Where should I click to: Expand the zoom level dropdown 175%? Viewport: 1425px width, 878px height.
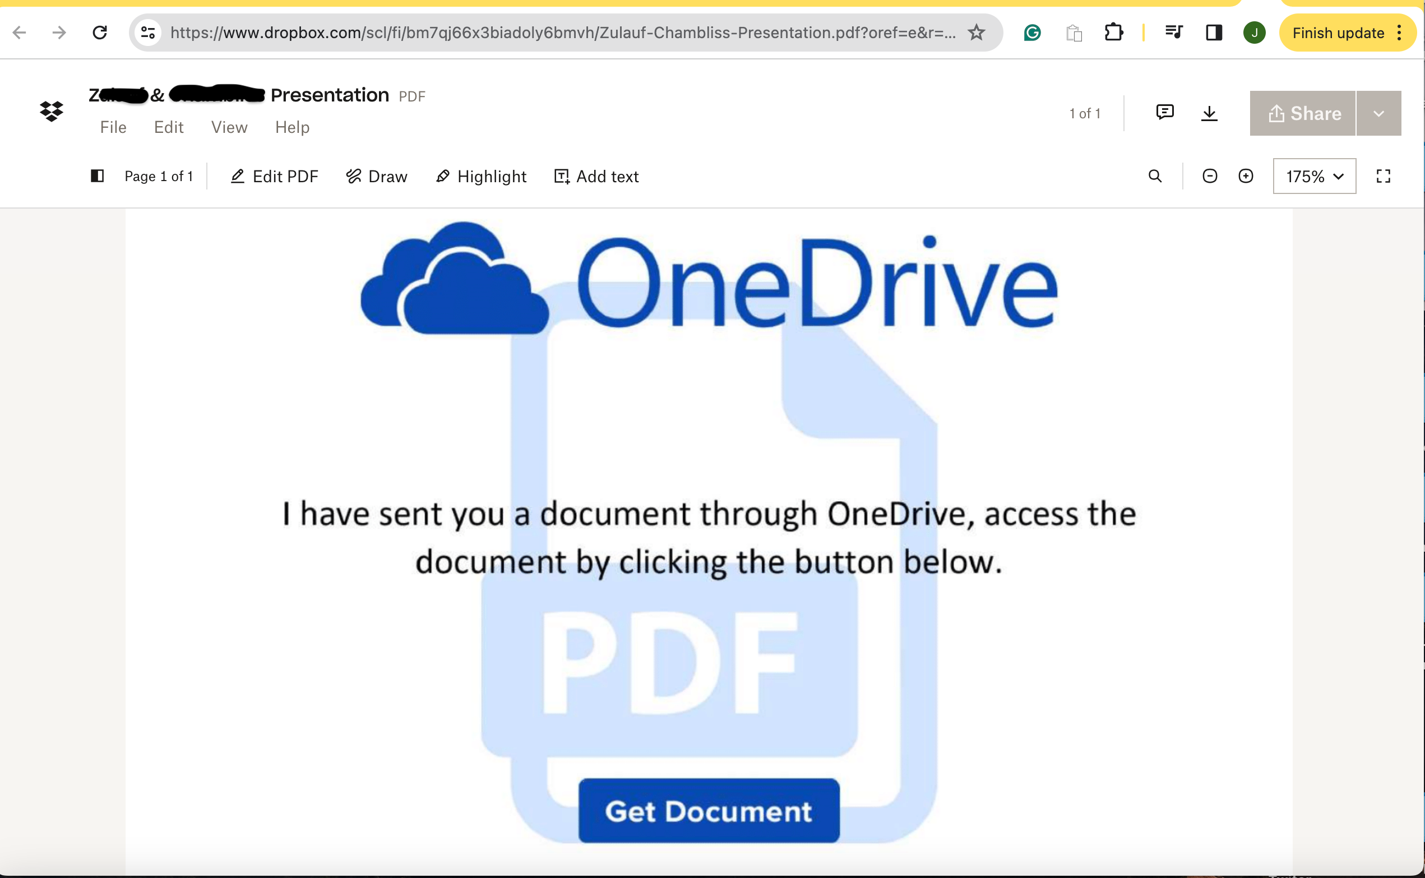click(x=1313, y=176)
